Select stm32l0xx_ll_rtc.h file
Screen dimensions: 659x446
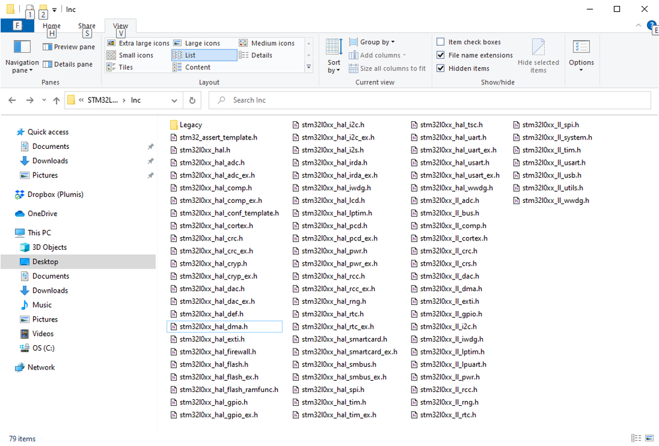pyautogui.click(x=443, y=414)
